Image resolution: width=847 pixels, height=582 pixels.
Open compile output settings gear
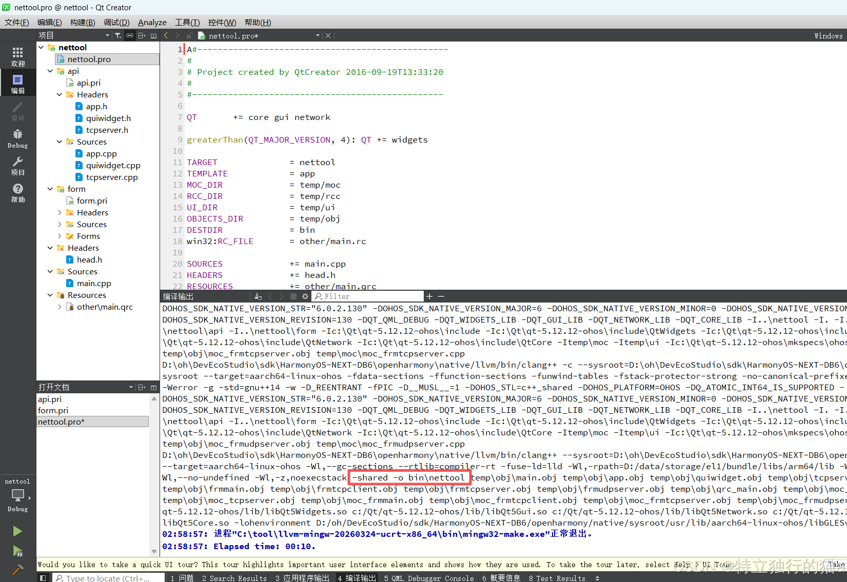pos(305,296)
